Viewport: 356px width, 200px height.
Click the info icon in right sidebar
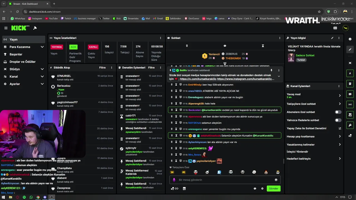point(350,39)
